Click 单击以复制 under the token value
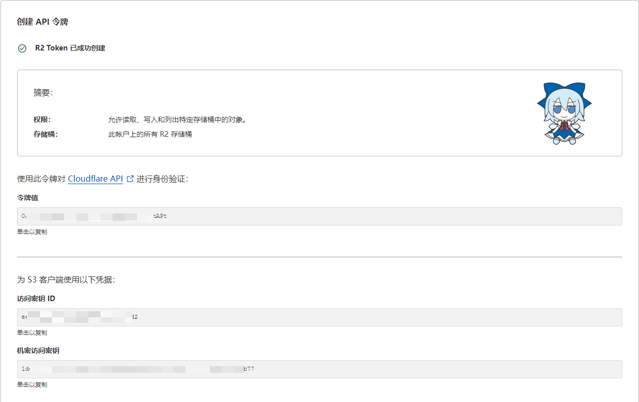The width and height of the screenshot is (639, 402). [32, 232]
